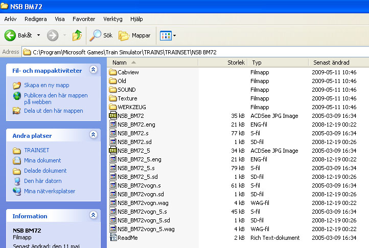Open the Sök search magnifier

pos(95,35)
